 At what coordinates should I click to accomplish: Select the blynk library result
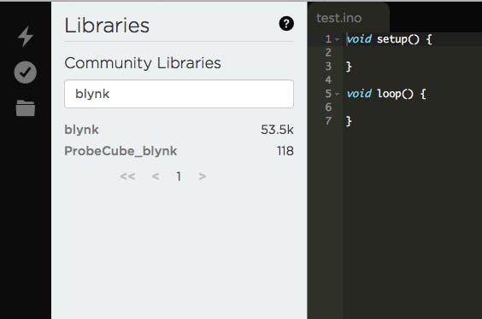coord(179,130)
